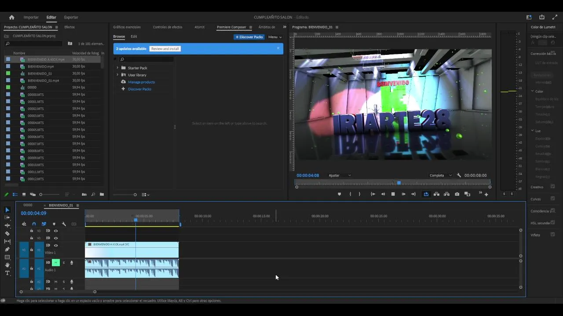
Task: Expand the User library folder
Action: point(117,75)
